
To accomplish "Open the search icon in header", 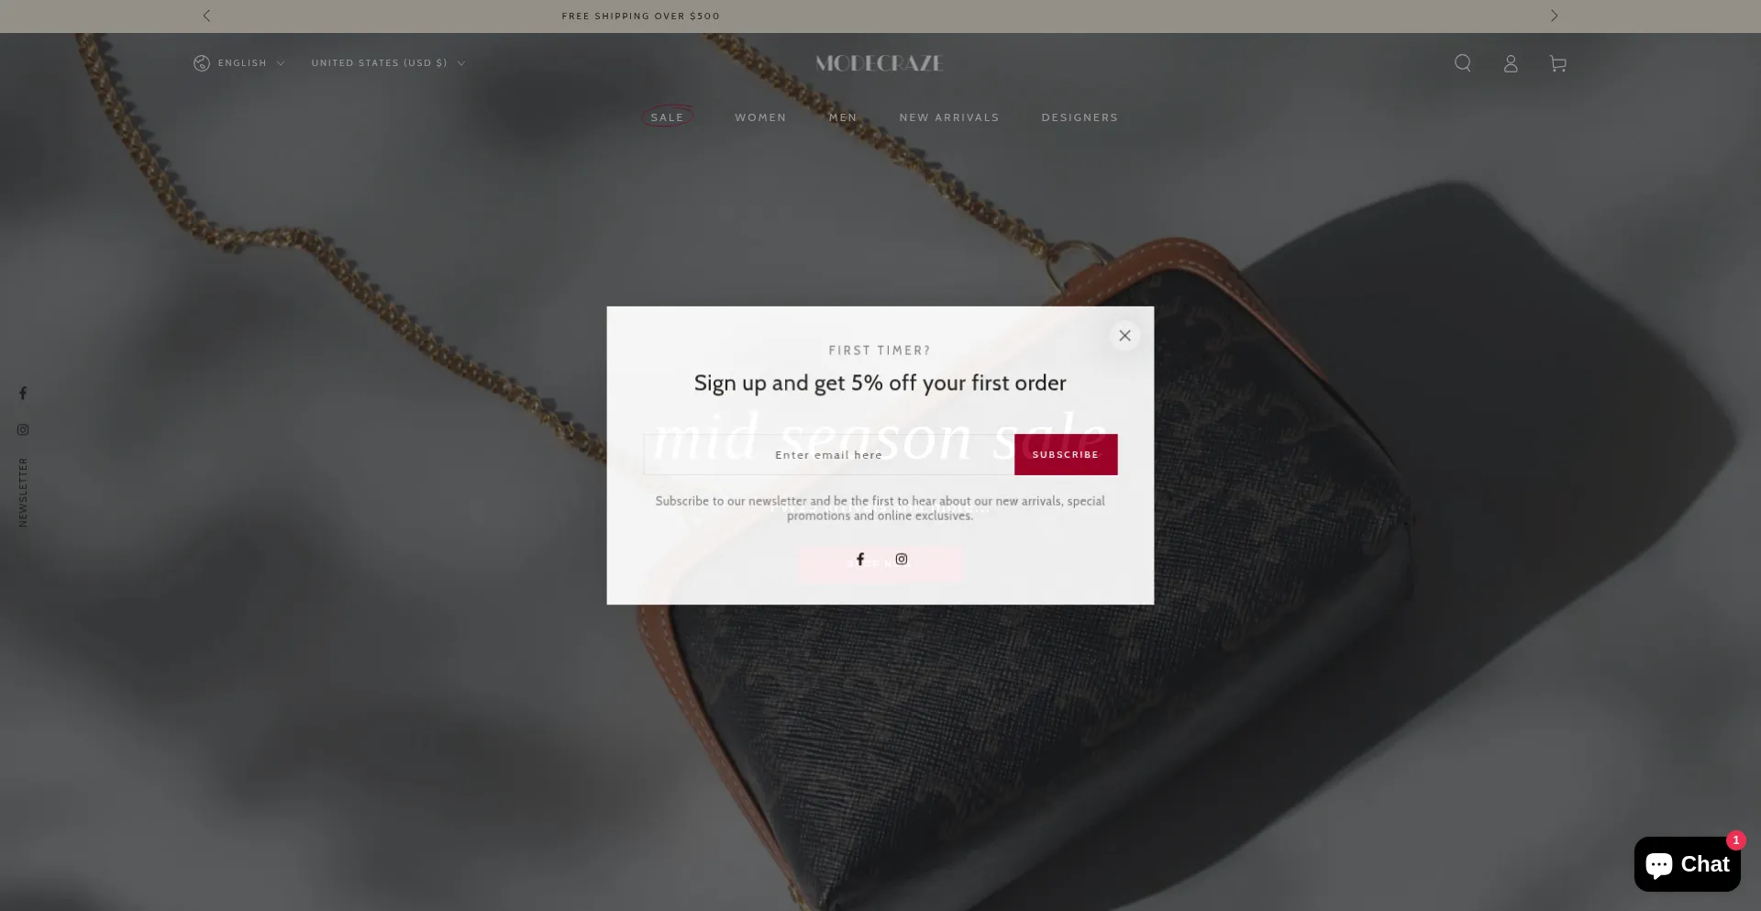I will pos(1463,63).
